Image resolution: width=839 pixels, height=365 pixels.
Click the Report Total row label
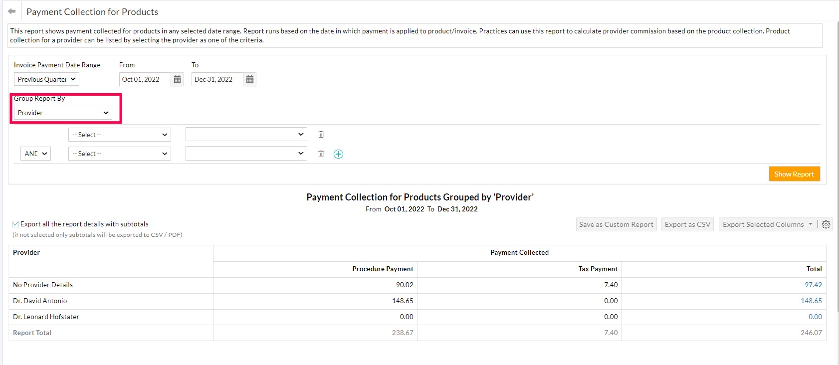(x=32, y=333)
